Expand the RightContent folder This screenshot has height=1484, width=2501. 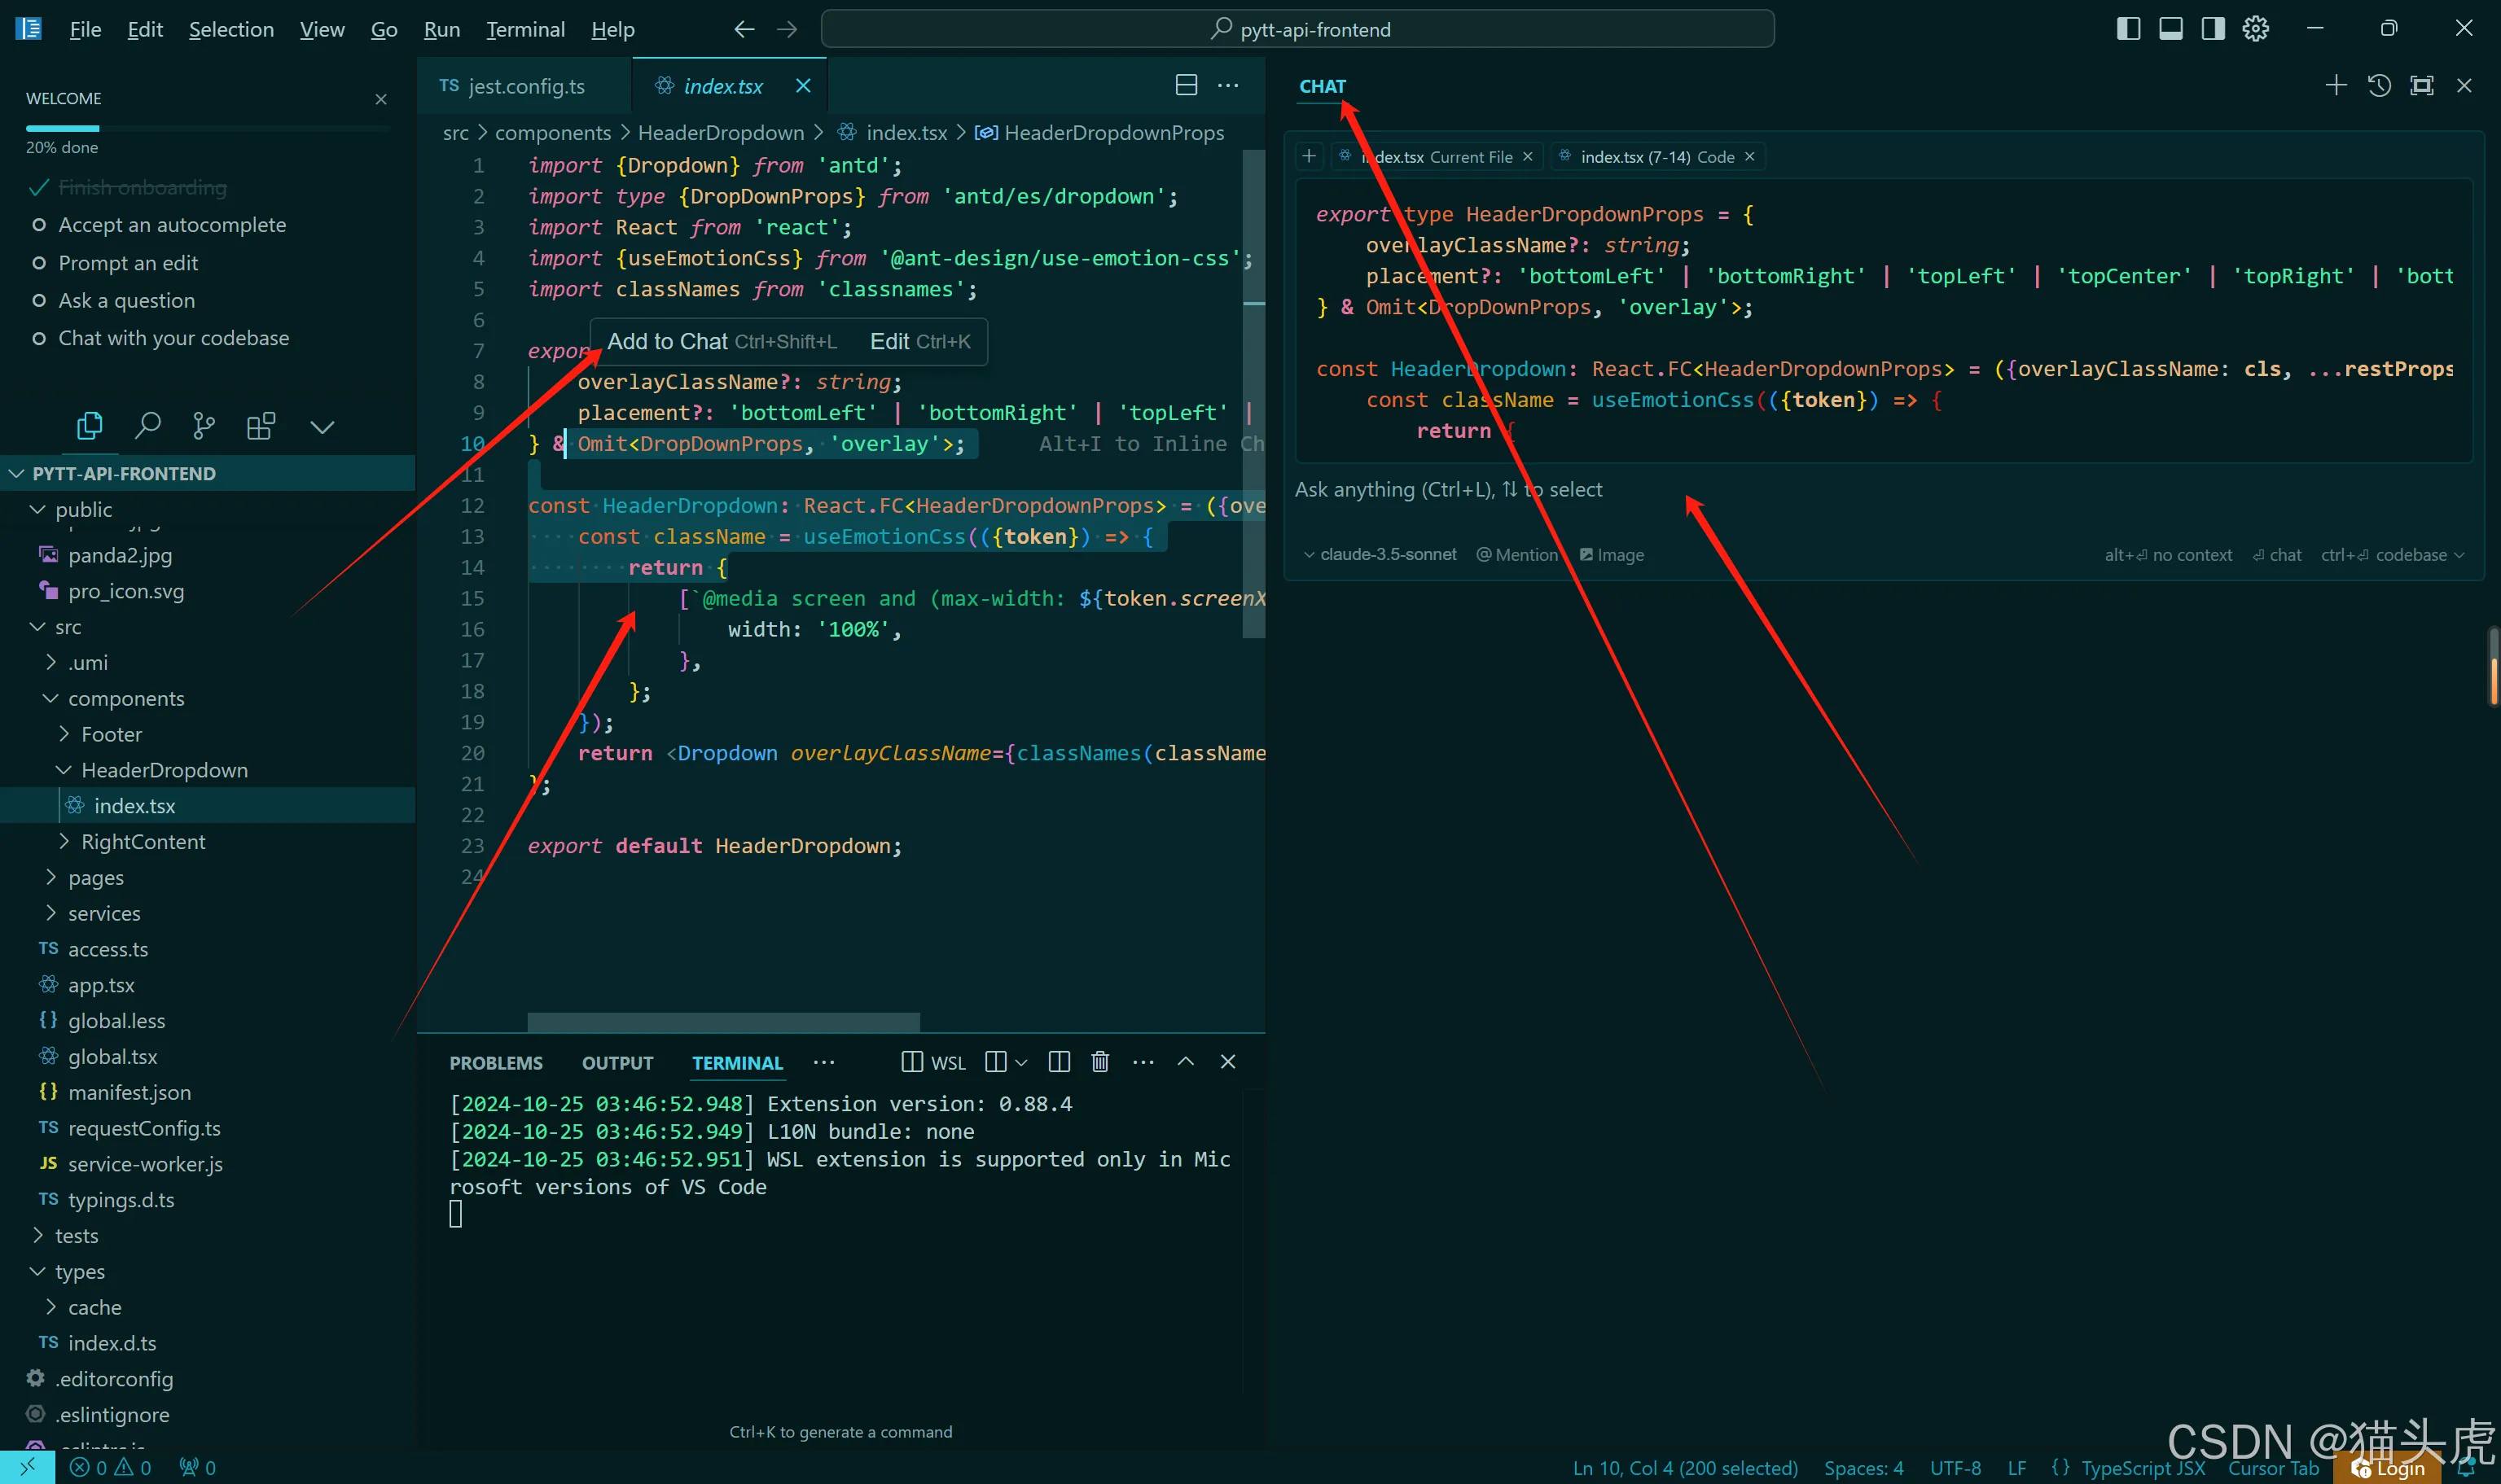(143, 842)
